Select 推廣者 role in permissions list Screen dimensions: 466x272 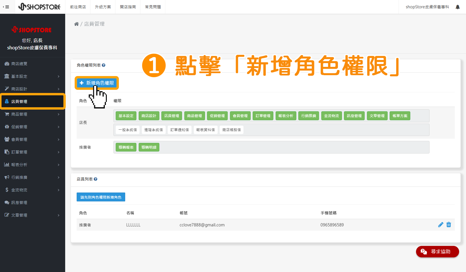point(85,147)
